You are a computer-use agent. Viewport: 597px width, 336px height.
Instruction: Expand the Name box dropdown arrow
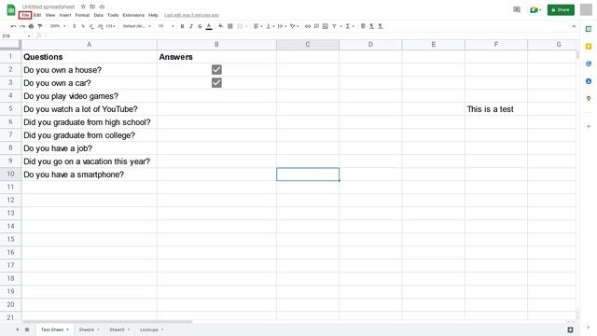(29, 35)
